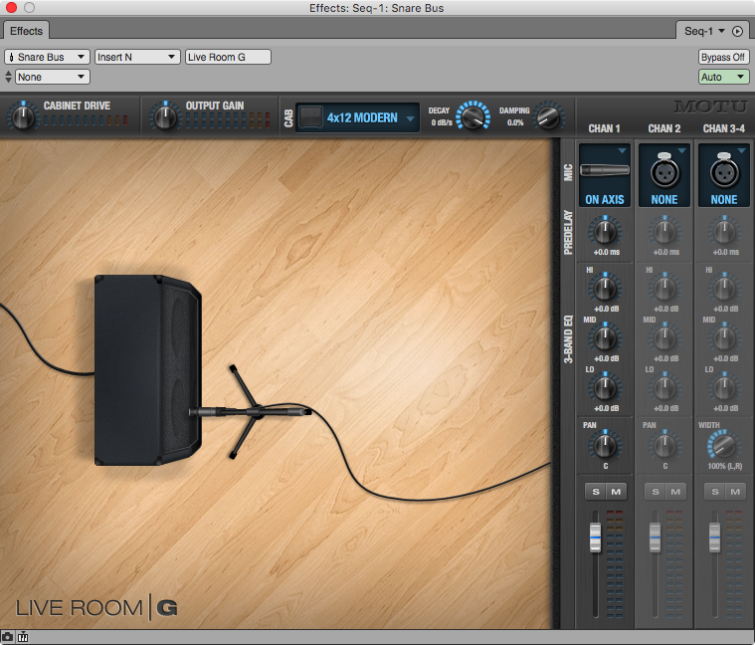Open the Snare Bus track dropdown
Image resolution: width=755 pixels, height=645 pixels.
tap(47, 57)
